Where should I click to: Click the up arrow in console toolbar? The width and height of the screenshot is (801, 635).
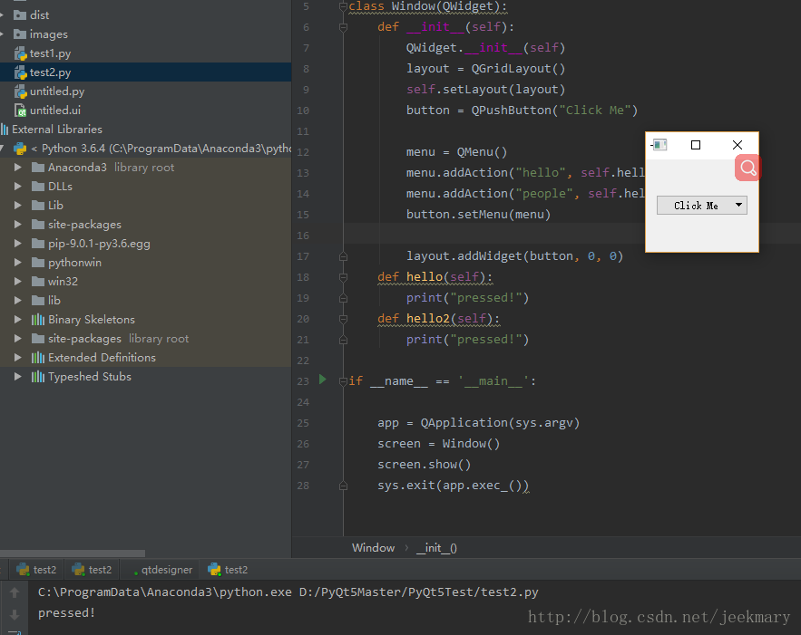(x=15, y=592)
